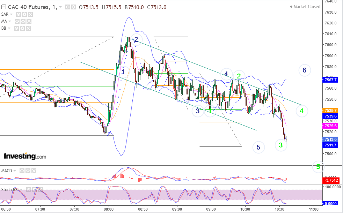Remove the BB indicator
Viewport: 343px width, 213px height.
coord(28,28)
